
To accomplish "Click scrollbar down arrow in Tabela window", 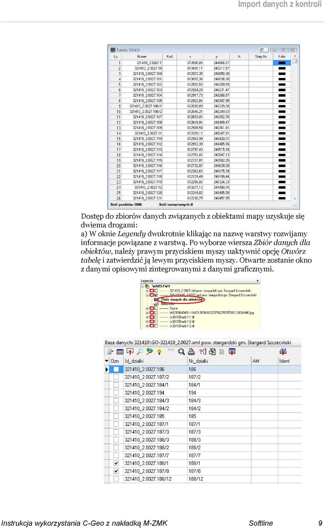I will tap(295, 199).
